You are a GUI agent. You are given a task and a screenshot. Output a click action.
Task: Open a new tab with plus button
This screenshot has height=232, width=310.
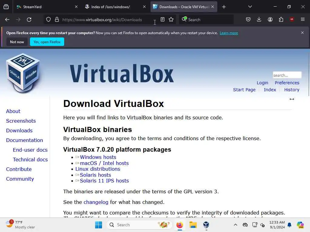point(224,7)
